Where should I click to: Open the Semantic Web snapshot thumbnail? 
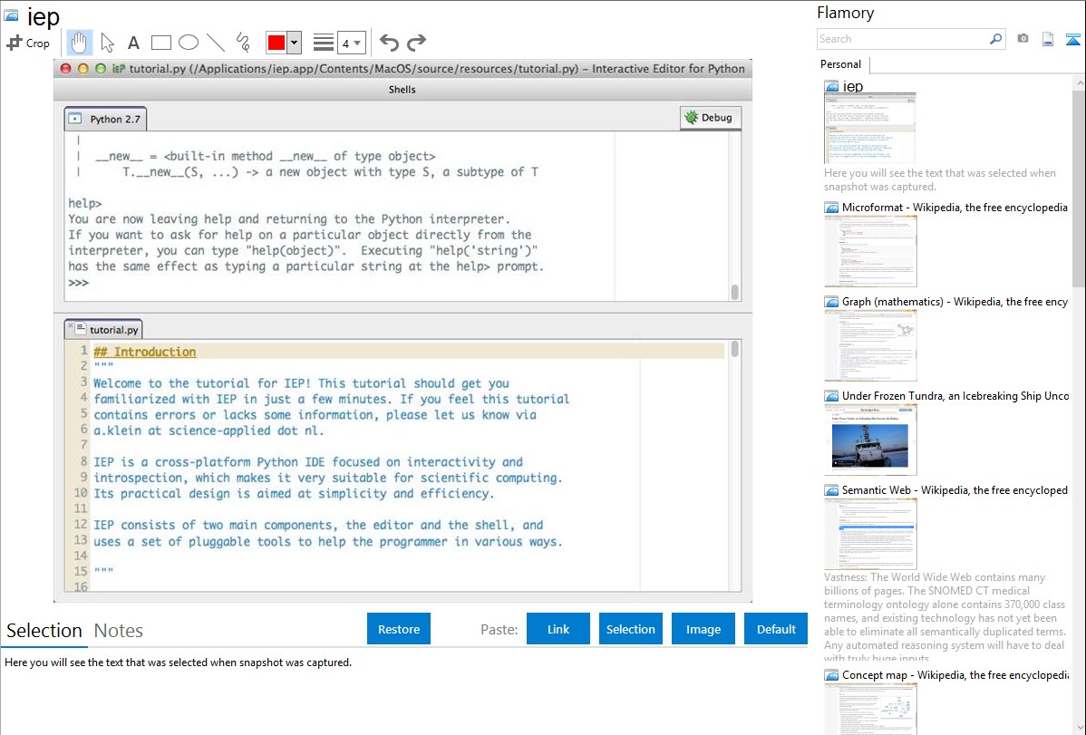[x=870, y=533]
